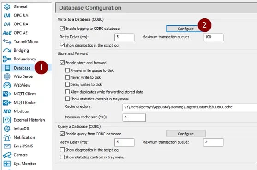Viewport: 257px width, 170px height.
Task: Edit the write Retry Delay field
Action: tap(125, 37)
